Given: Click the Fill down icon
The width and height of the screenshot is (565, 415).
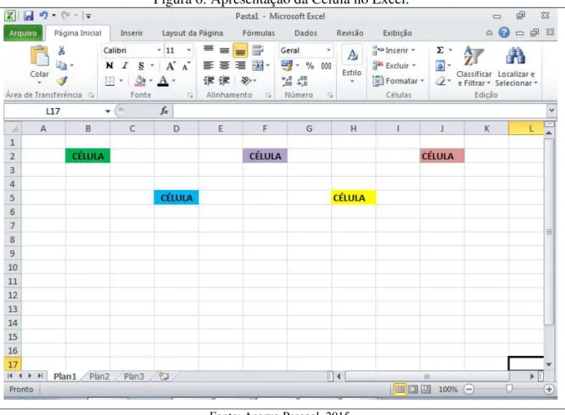Looking at the screenshot, I should coord(440,65).
